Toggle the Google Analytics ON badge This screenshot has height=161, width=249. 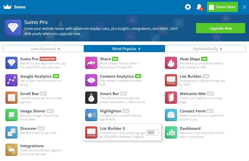(x=56, y=76)
